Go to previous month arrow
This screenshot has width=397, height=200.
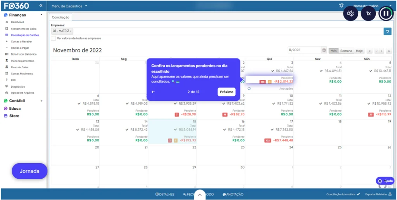tap(377, 51)
